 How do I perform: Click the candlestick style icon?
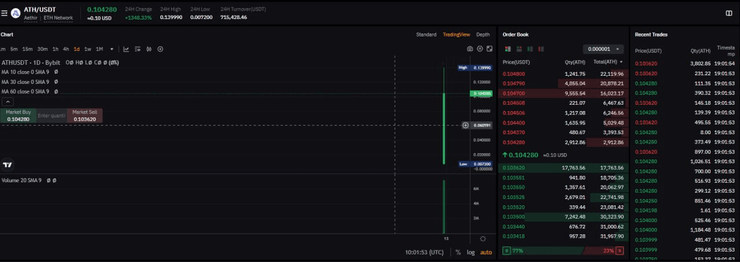tap(149, 49)
